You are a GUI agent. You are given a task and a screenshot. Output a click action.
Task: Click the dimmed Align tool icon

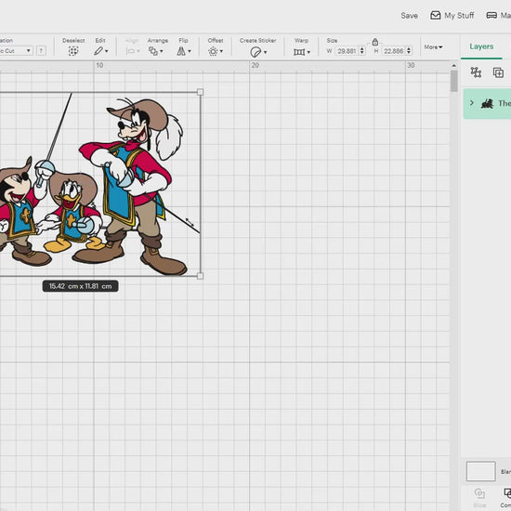point(131,51)
